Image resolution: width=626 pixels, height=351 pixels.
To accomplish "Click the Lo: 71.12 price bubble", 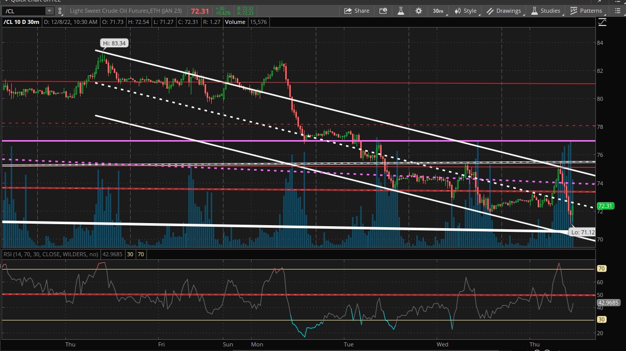I will tap(583, 232).
